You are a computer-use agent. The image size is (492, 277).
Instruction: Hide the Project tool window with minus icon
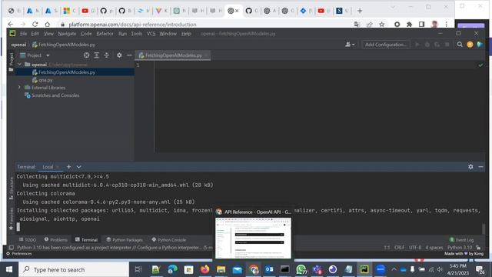(x=129, y=55)
